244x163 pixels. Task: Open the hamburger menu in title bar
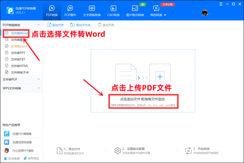coord(221,4)
